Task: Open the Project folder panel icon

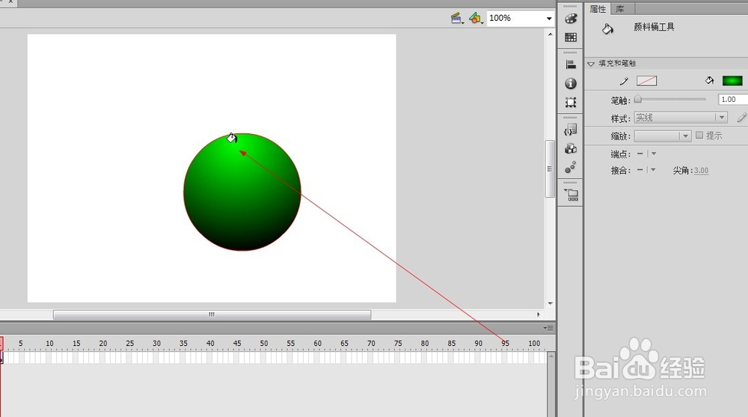Action: coord(571,195)
